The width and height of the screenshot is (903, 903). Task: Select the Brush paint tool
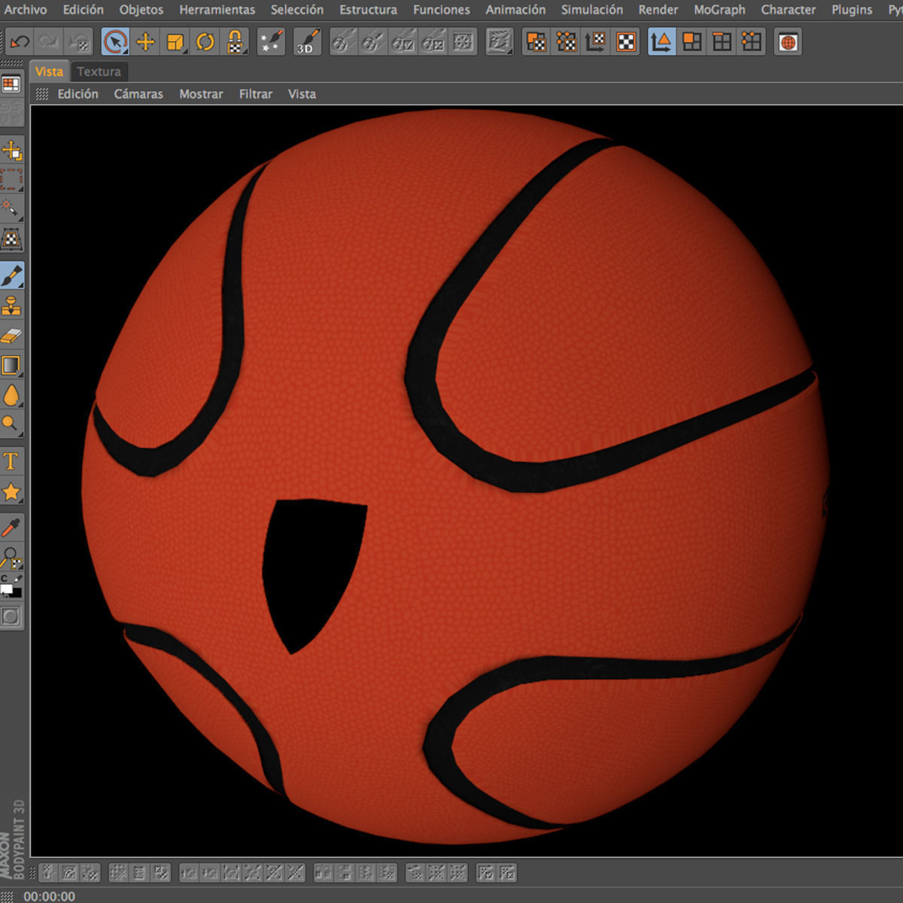[11, 276]
